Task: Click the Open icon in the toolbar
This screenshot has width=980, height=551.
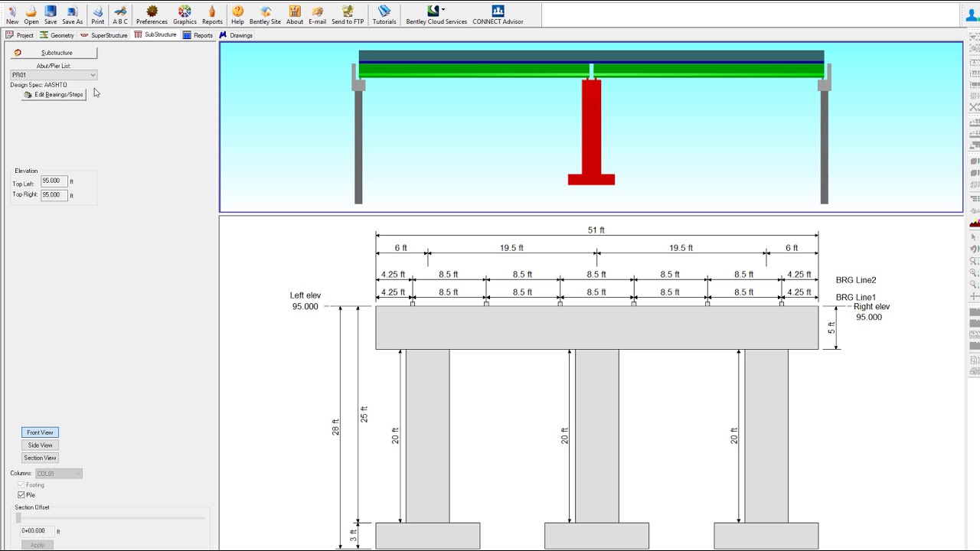Action: coord(31,15)
